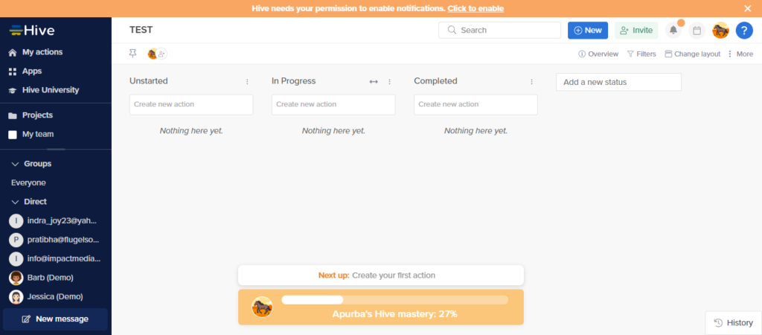The width and height of the screenshot is (762, 335).
Task: Open the user profile avatar in header
Action: (720, 31)
